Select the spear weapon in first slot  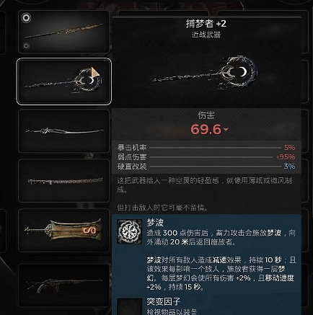pos(63,32)
